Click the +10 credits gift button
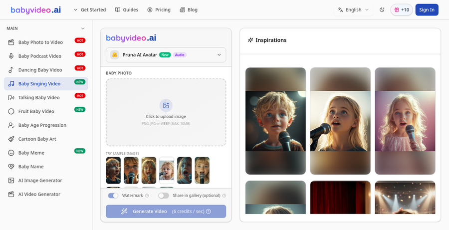Image resolution: width=449 pixels, height=230 pixels. (402, 10)
